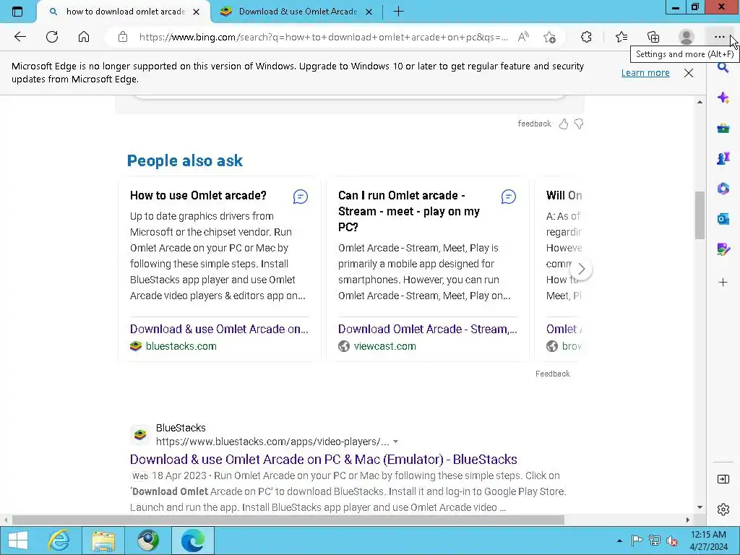The image size is (740, 555).
Task: Give thumbs up feedback
Action: (x=564, y=124)
